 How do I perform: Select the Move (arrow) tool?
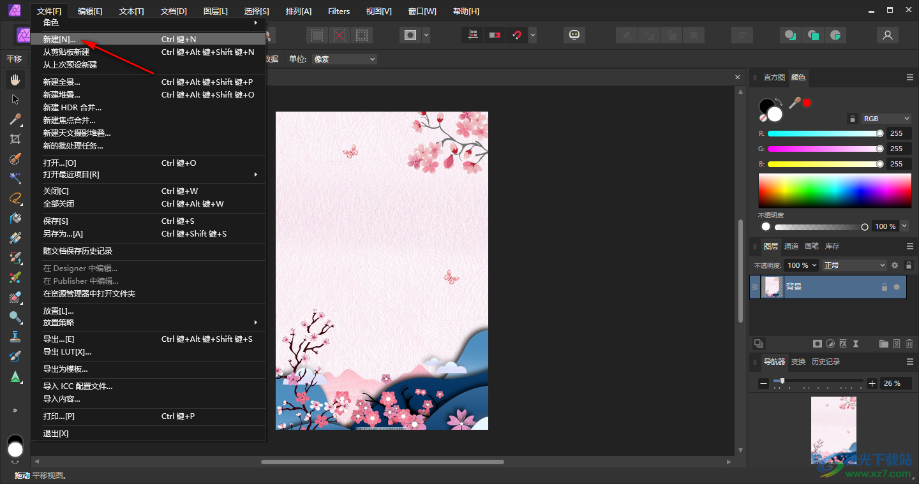click(x=15, y=99)
